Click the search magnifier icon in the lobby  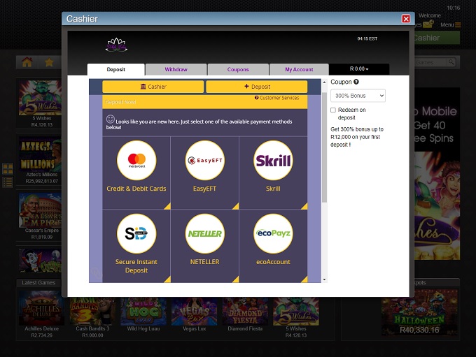tap(451, 62)
